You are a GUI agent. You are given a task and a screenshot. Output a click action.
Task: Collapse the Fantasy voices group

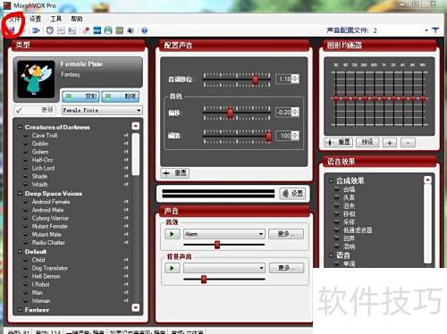click(20, 310)
